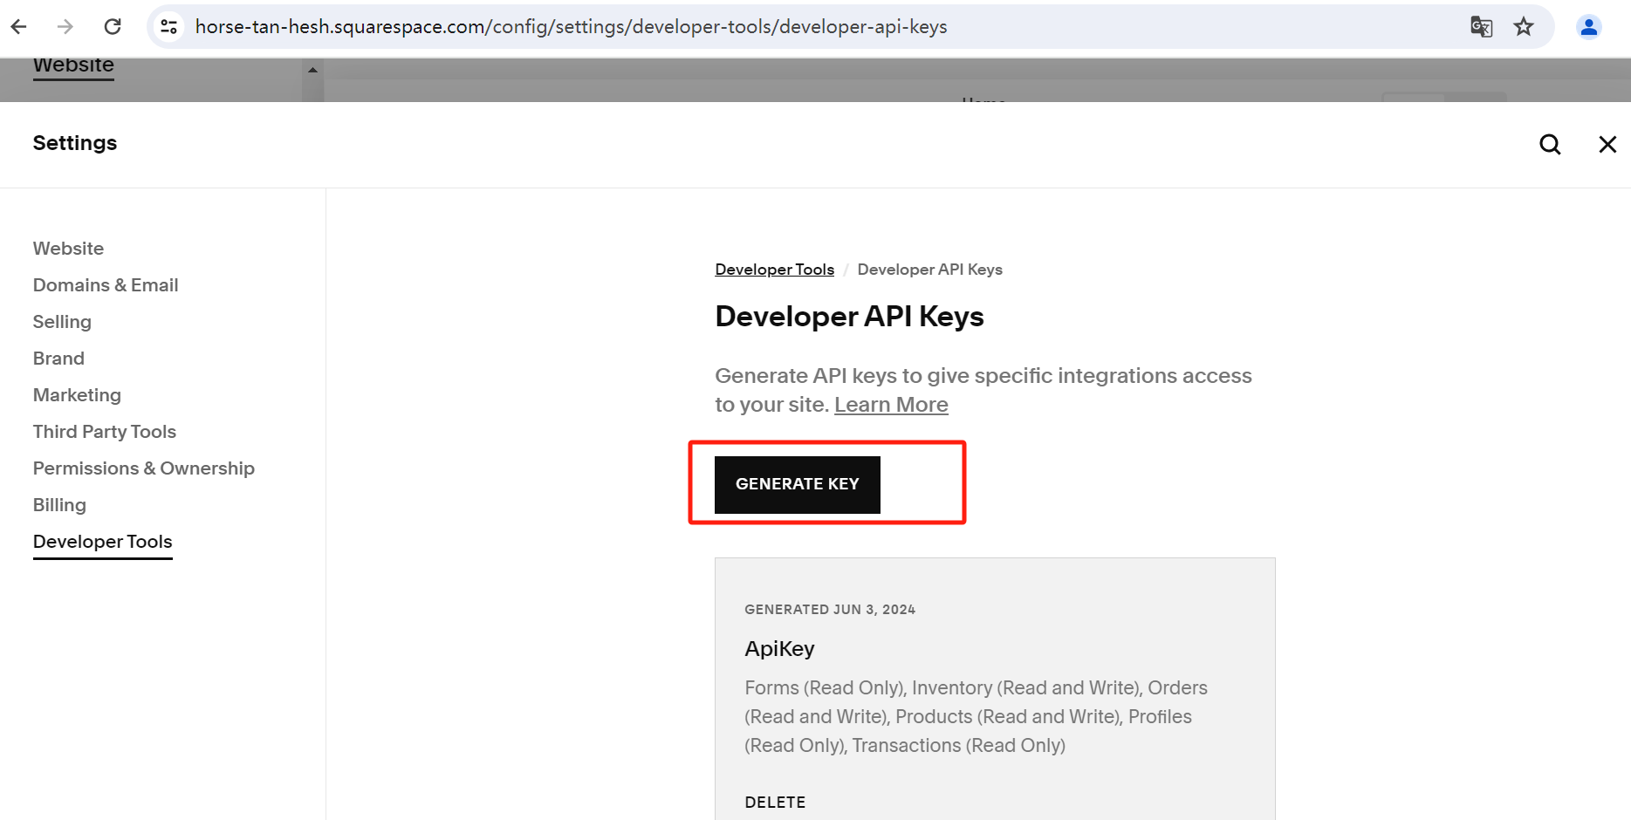Delete the ApiKey entry

click(775, 801)
